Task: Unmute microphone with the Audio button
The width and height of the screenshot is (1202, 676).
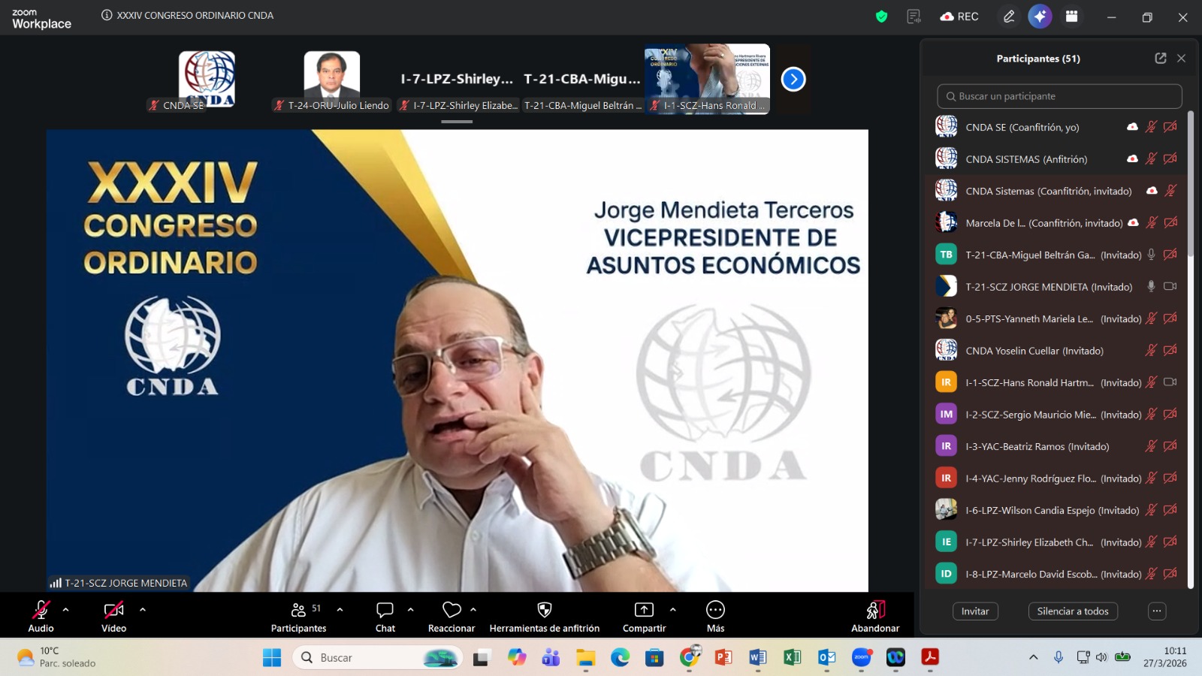Action: pyautogui.click(x=41, y=610)
